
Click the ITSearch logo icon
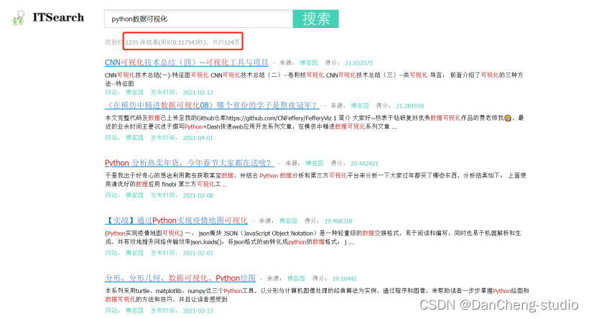(18, 18)
